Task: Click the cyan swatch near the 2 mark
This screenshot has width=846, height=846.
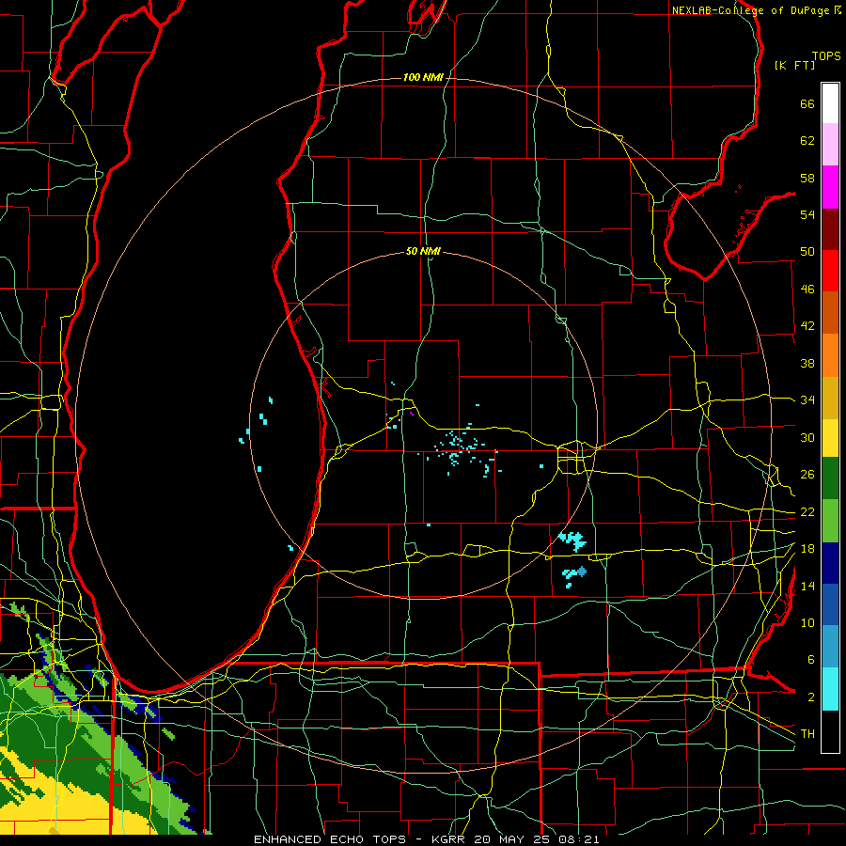Action: point(830,689)
